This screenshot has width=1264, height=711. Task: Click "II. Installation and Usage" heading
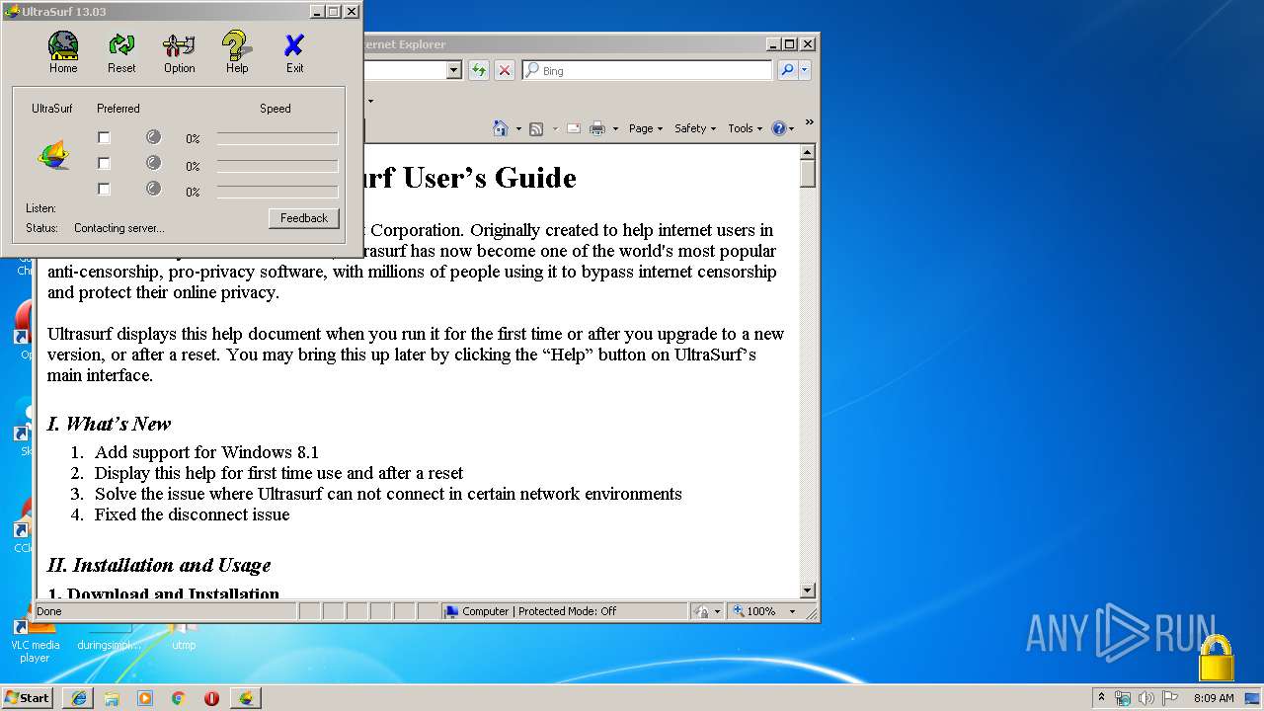click(159, 565)
